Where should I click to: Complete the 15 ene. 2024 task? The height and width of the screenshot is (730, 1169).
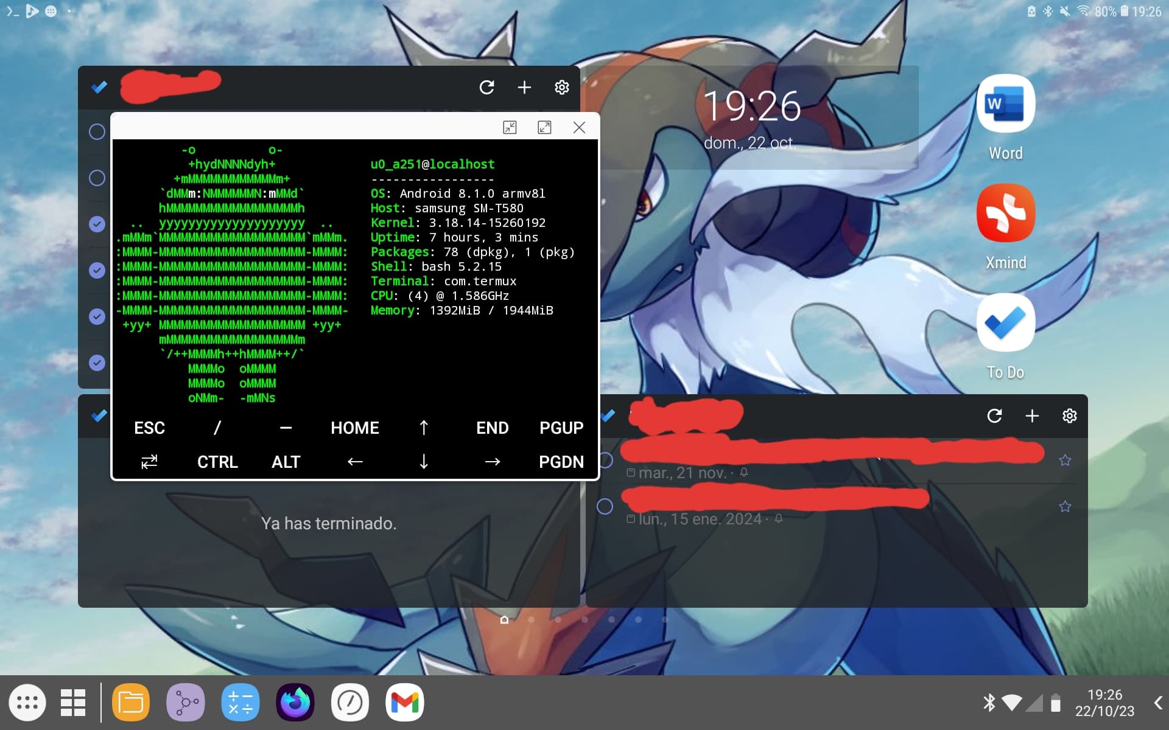click(x=605, y=506)
